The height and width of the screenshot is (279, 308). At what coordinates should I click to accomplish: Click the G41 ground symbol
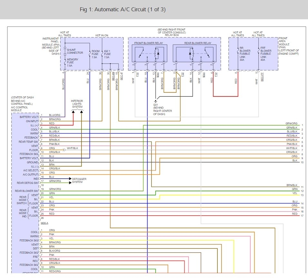click(x=155, y=102)
